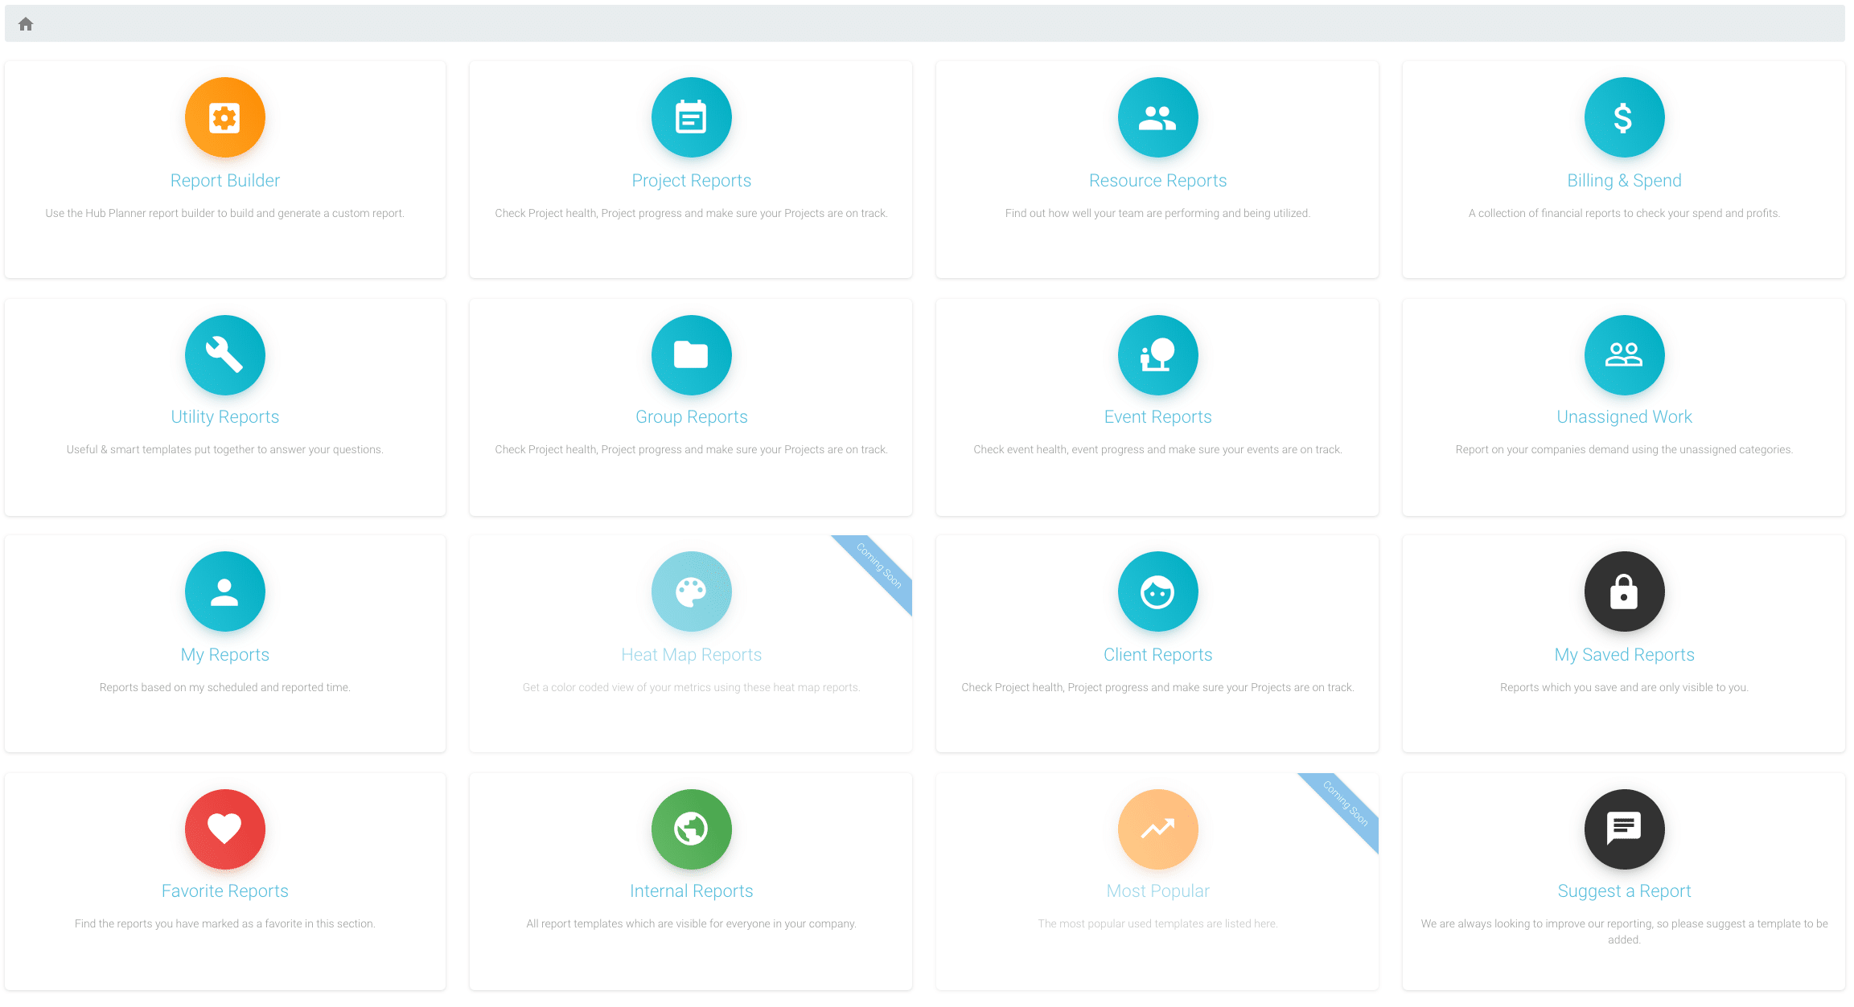This screenshot has height=1007, width=1854.
Task: Select the Most Popular title
Action: click(1158, 891)
